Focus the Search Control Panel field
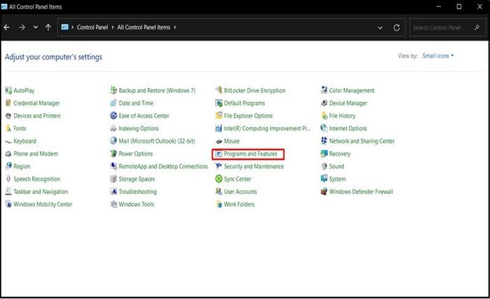Screen dimensions: 490x299 point(447,27)
